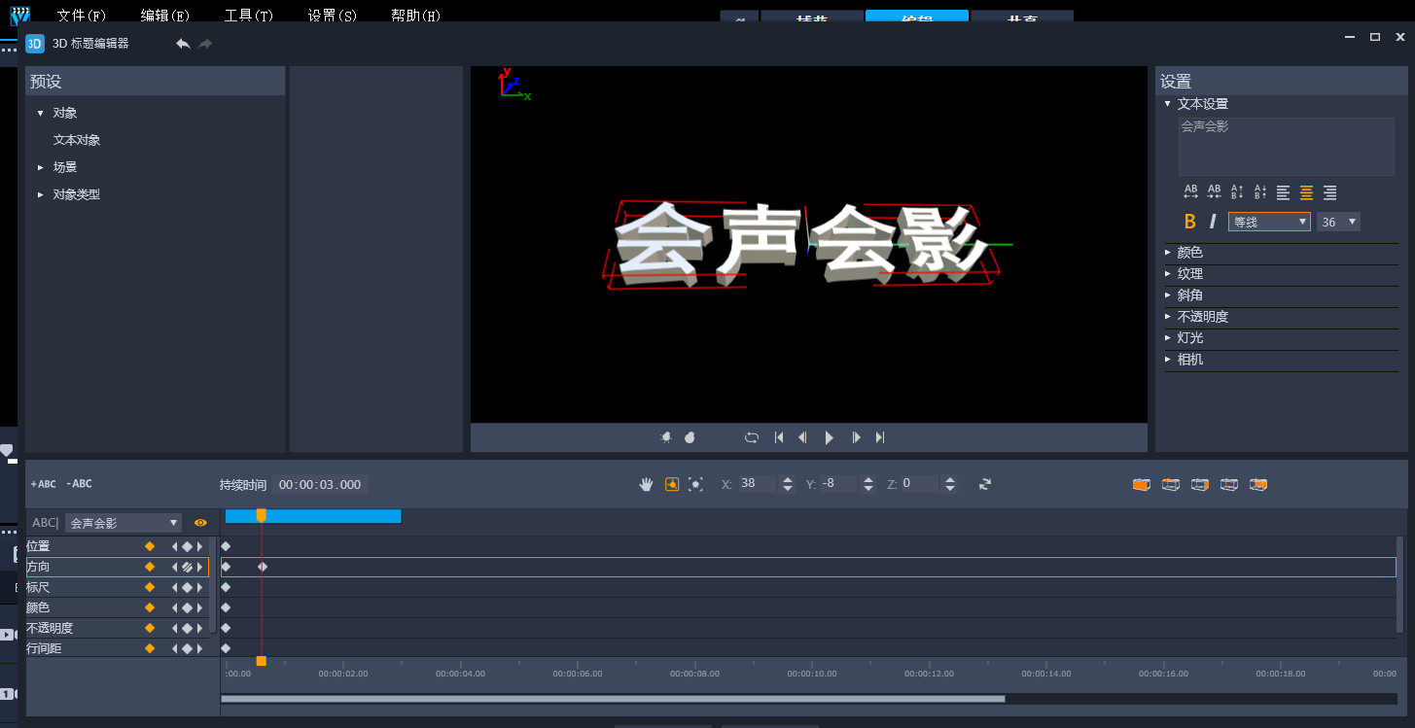Expand the 灯光 settings section
This screenshot has height=728, width=1415.
coord(1168,337)
